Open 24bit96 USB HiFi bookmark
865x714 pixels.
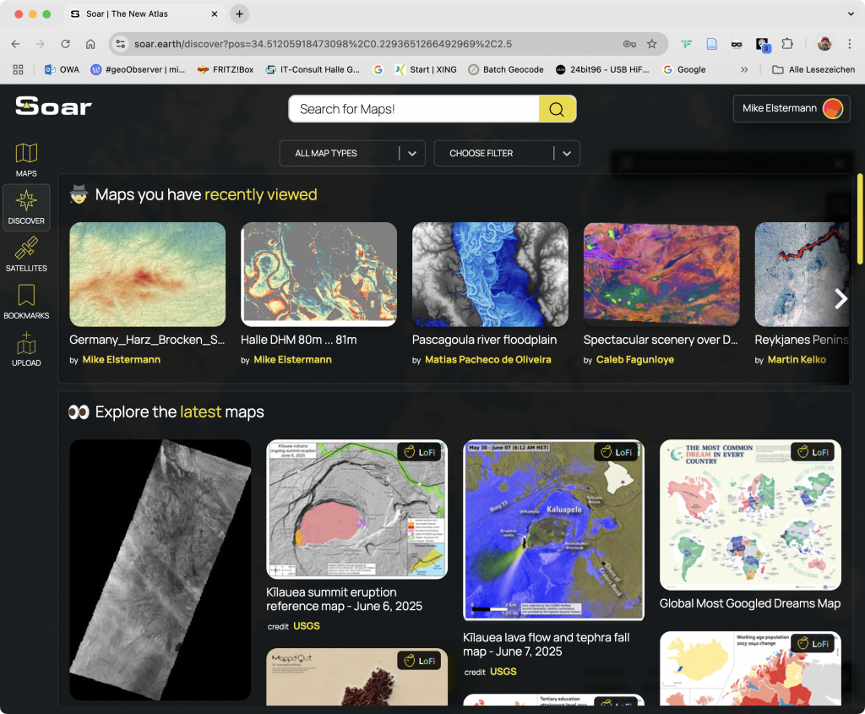pos(602,69)
